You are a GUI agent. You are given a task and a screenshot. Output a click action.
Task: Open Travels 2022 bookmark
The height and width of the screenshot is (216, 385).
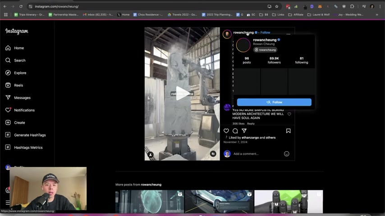[182, 15]
